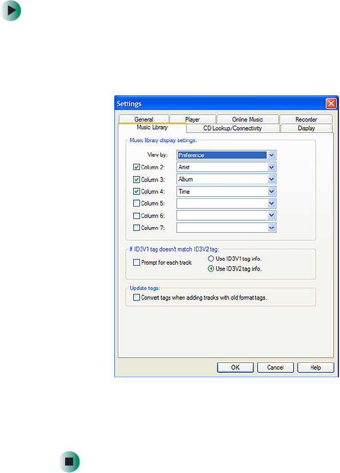340x473 pixels.
Task: Click the Cancel button
Action: 275,367
